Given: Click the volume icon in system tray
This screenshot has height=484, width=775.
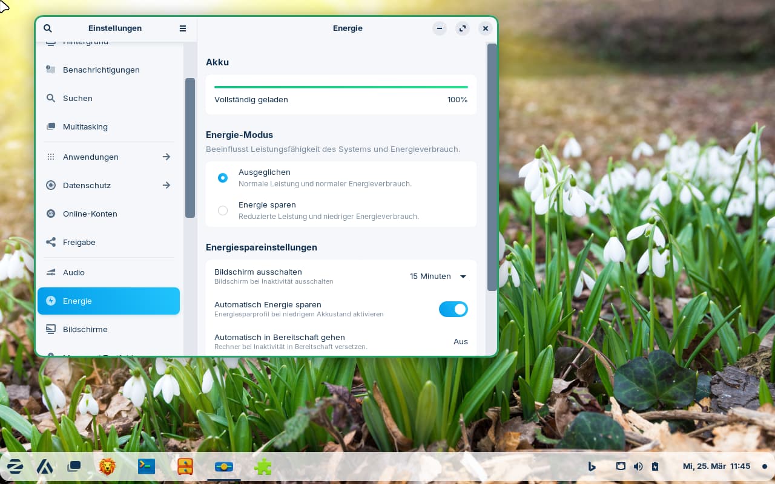Looking at the screenshot, I should (x=638, y=466).
